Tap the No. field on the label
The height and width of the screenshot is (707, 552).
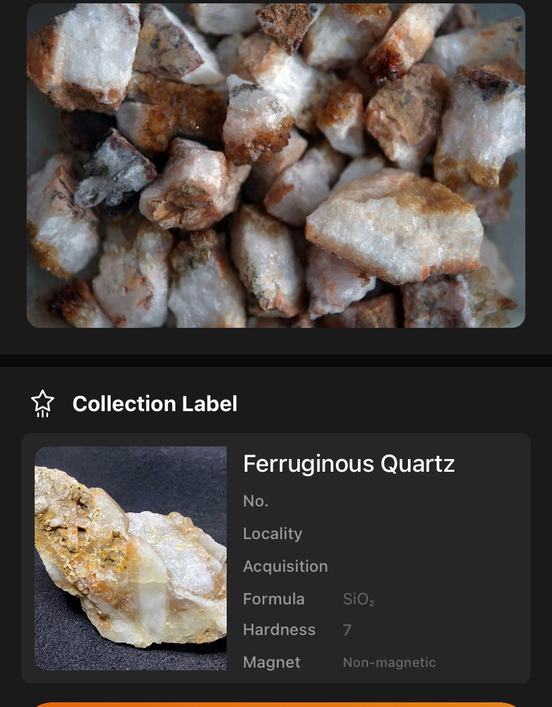pos(255,501)
